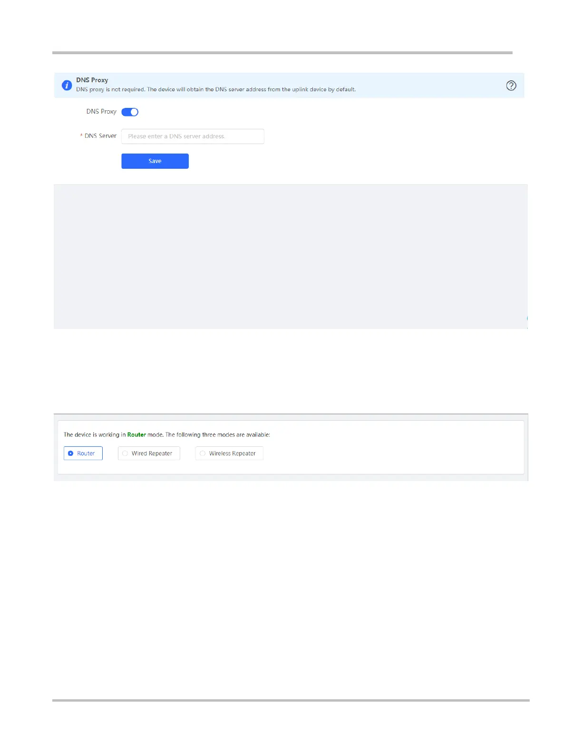Click the red required asterisk by DNS Server
582x753 pixels.
(x=81, y=136)
